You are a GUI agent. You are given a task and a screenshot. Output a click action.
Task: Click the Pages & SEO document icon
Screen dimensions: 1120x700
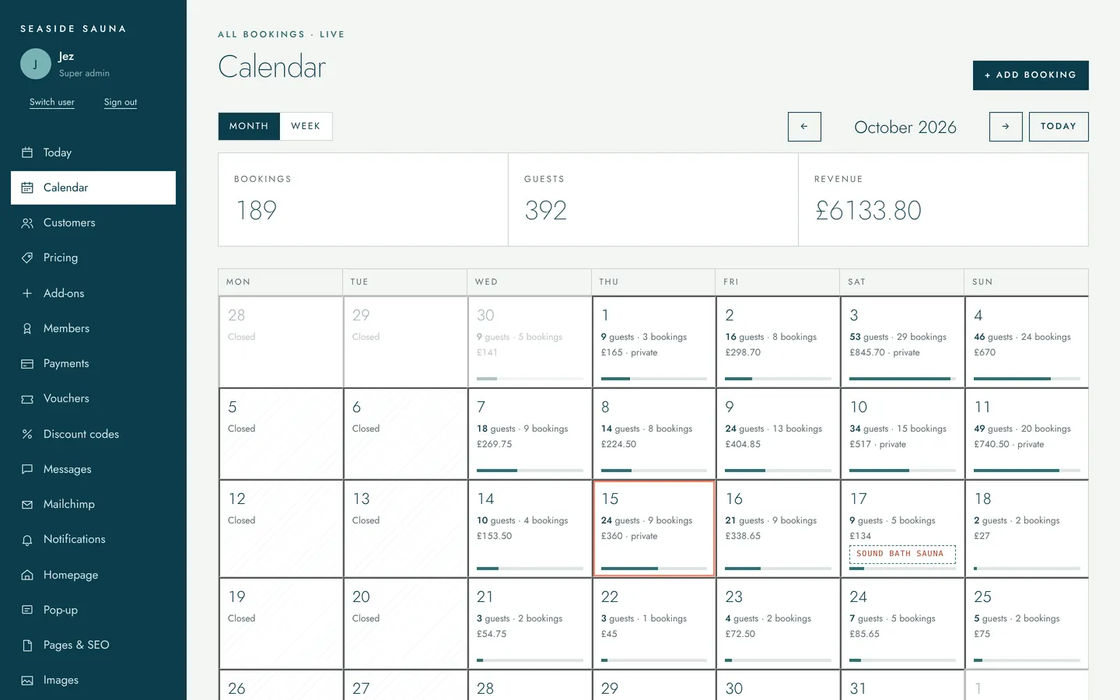pos(27,645)
